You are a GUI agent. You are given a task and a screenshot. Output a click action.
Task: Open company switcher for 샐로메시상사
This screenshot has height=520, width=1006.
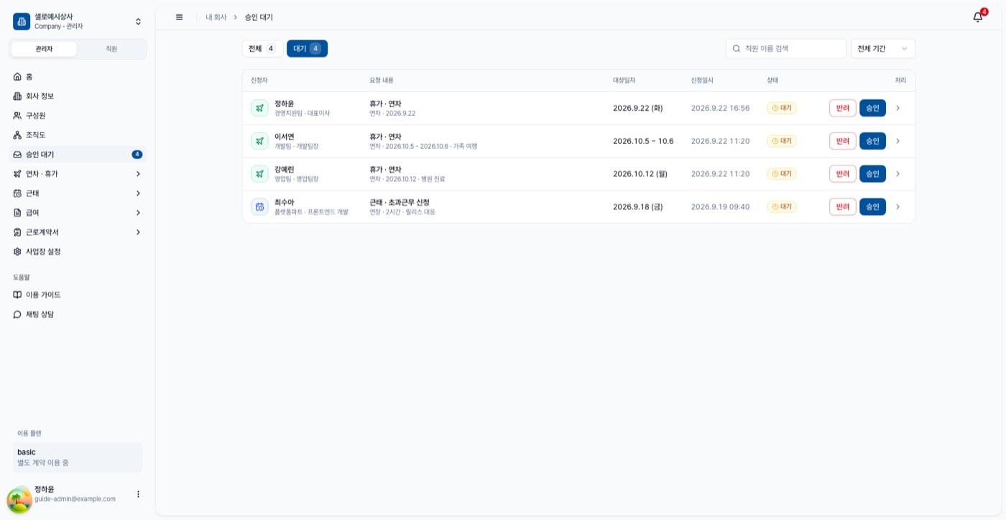[78, 22]
